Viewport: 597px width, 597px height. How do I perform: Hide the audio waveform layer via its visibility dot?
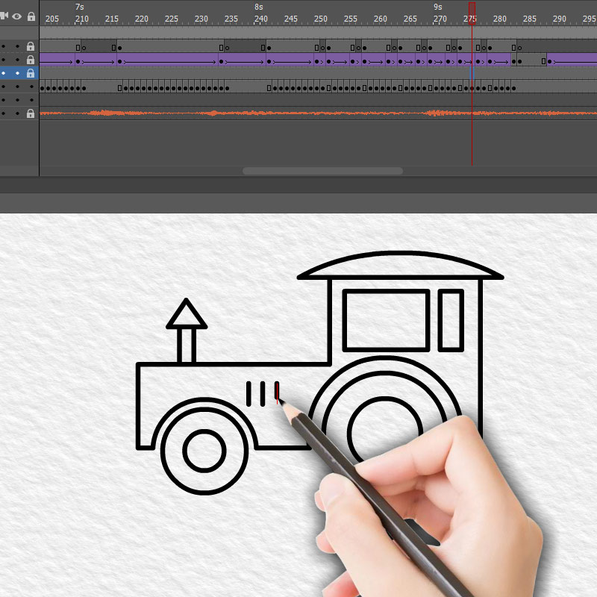[x=17, y=113]
